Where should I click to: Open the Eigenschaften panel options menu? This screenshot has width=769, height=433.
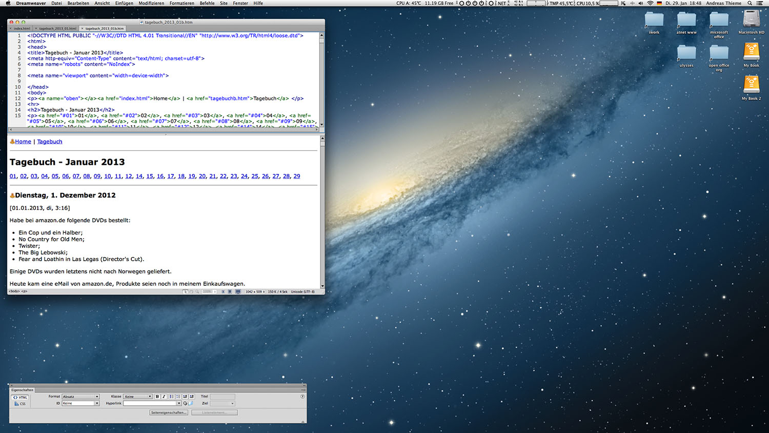[x=302, y=390]
